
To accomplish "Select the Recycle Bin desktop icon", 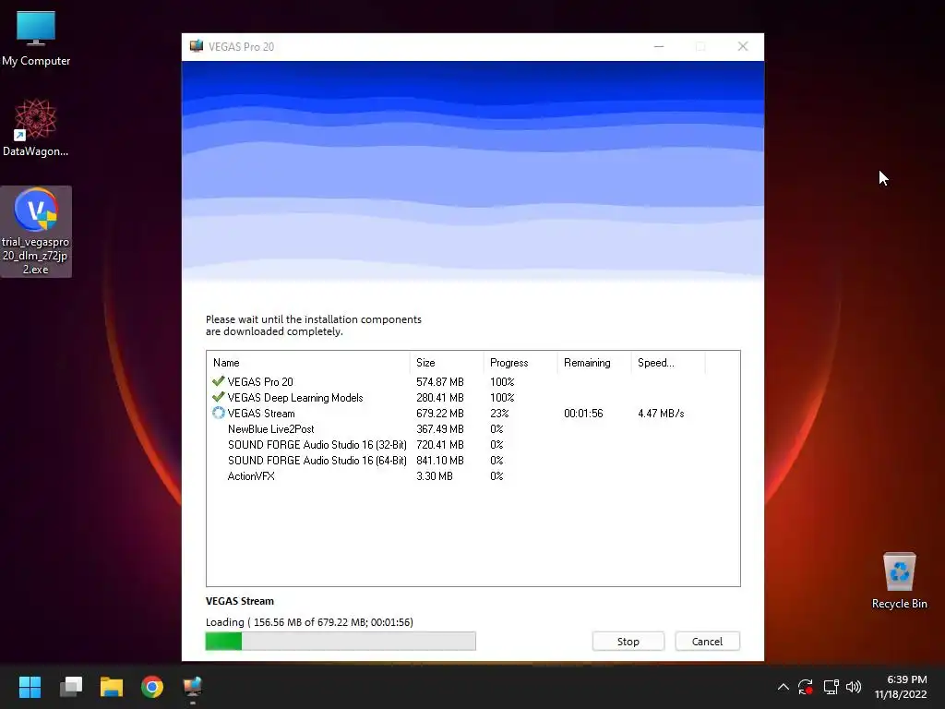I will pyautogui.click(x=899, y=581).
